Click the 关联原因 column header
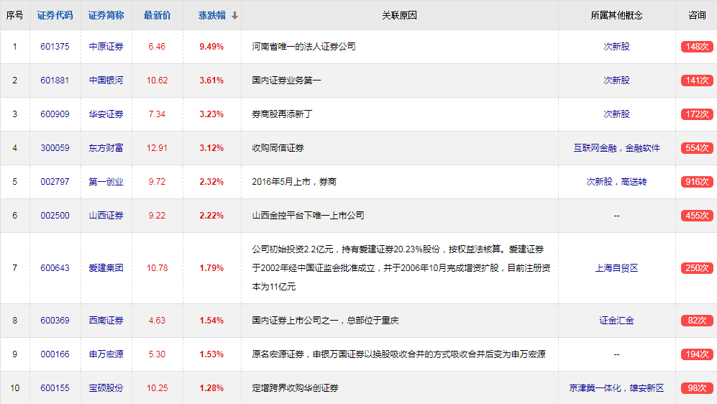Viewport: 717px width, 404px height. click(399, 15)
